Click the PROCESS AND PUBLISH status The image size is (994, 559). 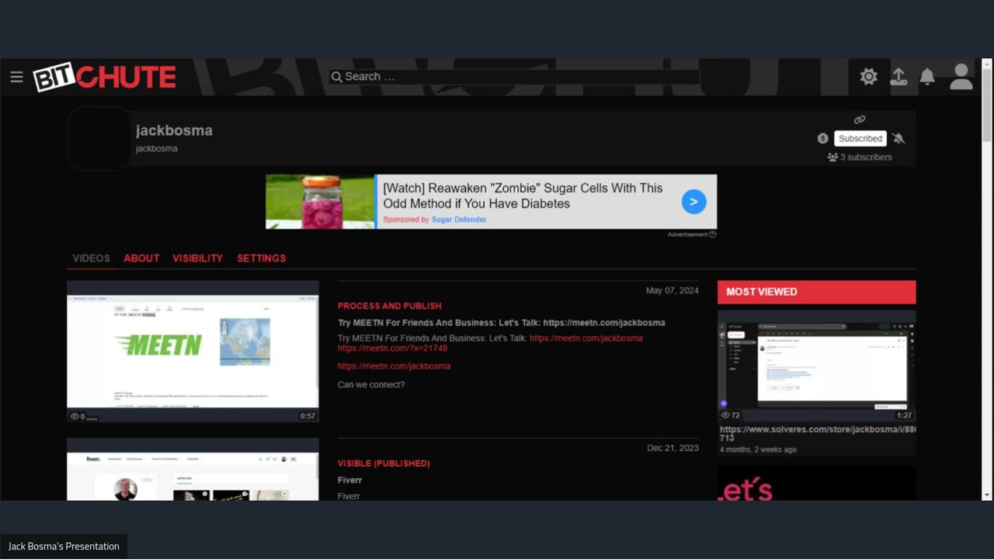click(389, 306)
